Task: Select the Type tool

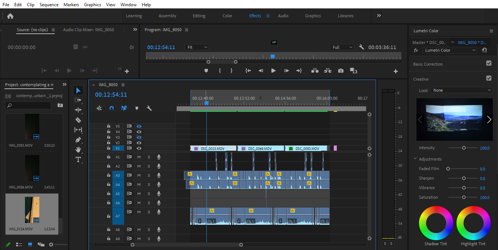Action: [x=78, y=159]
